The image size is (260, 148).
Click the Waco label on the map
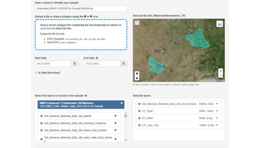176,43
